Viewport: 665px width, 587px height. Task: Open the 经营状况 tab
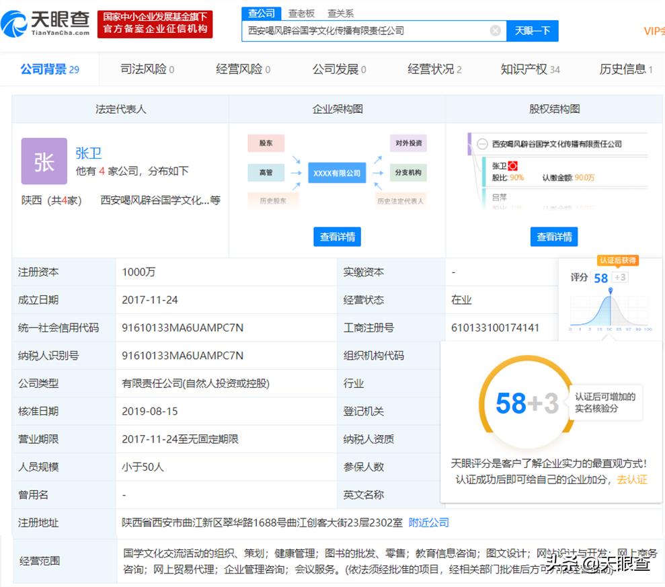pyautogui.click(x=434, y=69)
